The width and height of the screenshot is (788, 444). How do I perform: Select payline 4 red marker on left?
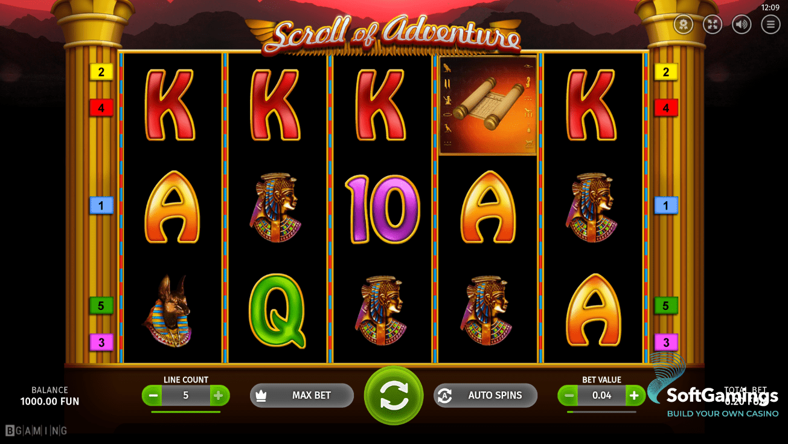[x=101, y=108]
